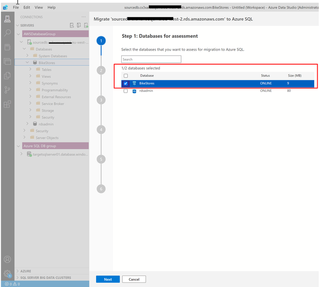Screen dimensions: 319x287
Task: Expand the targetsqlserver01 server node
Action: 21,154
